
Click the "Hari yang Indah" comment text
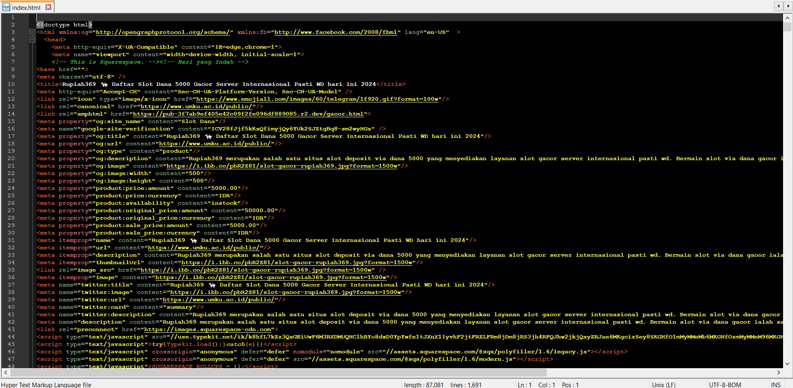tap(206, 62)
